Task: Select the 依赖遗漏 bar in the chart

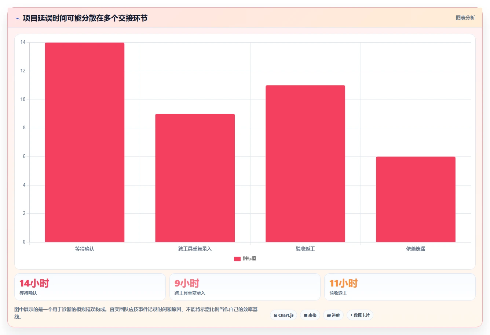Action: click(x=416, y=199)
